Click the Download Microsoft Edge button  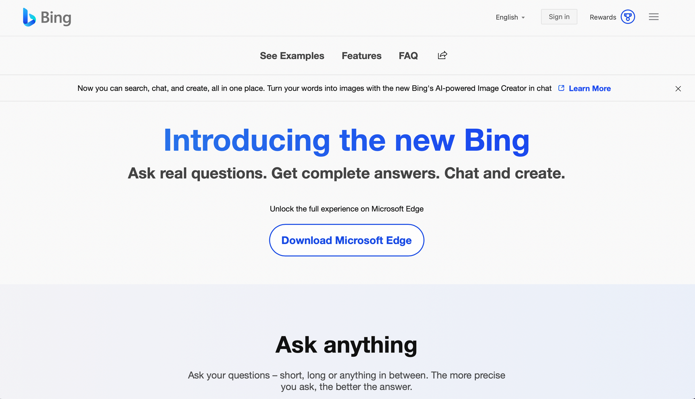coord(346,240)
